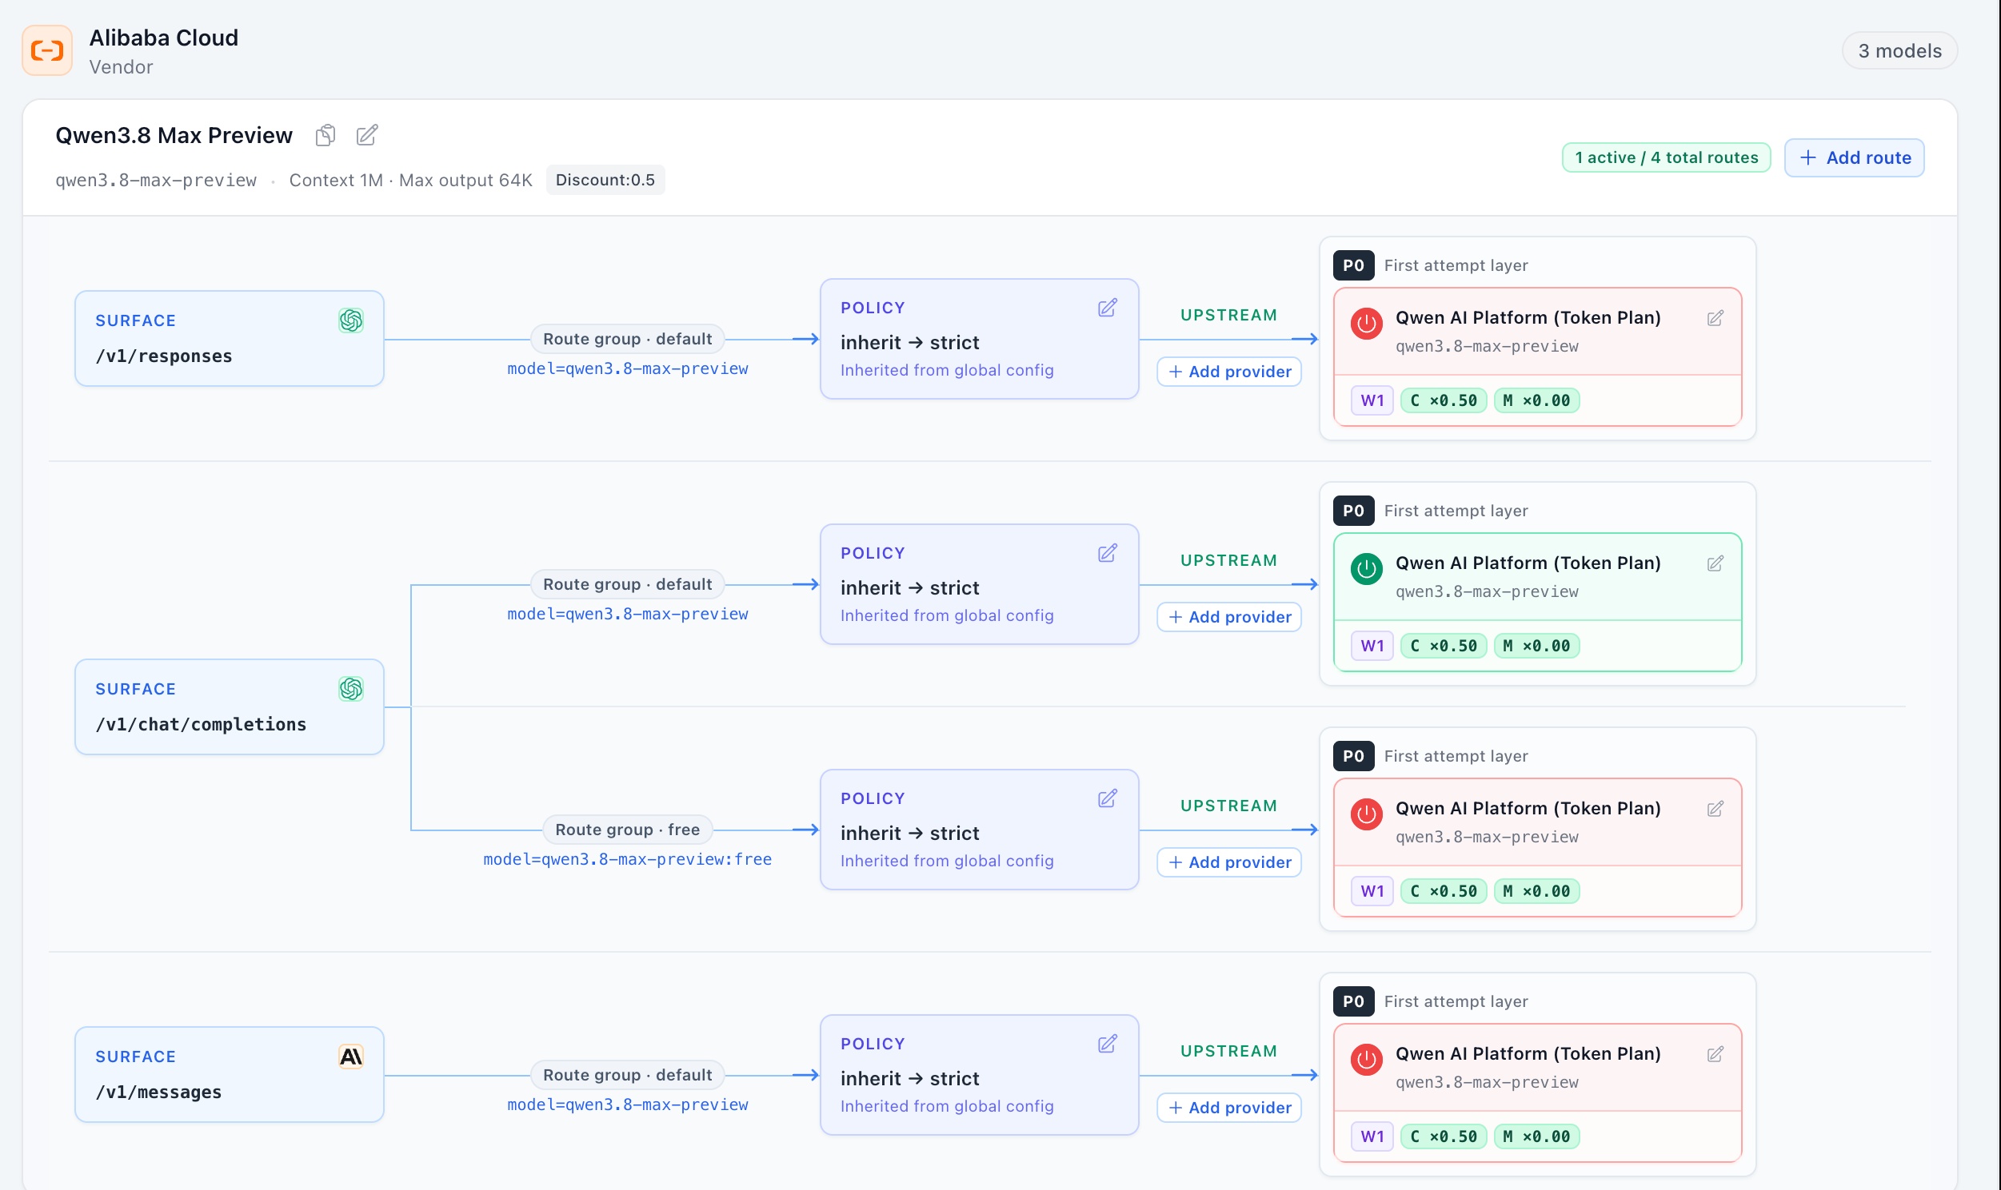Toggle power on /v1/responses Qwen AI Platform provider

click(1366, 324)
